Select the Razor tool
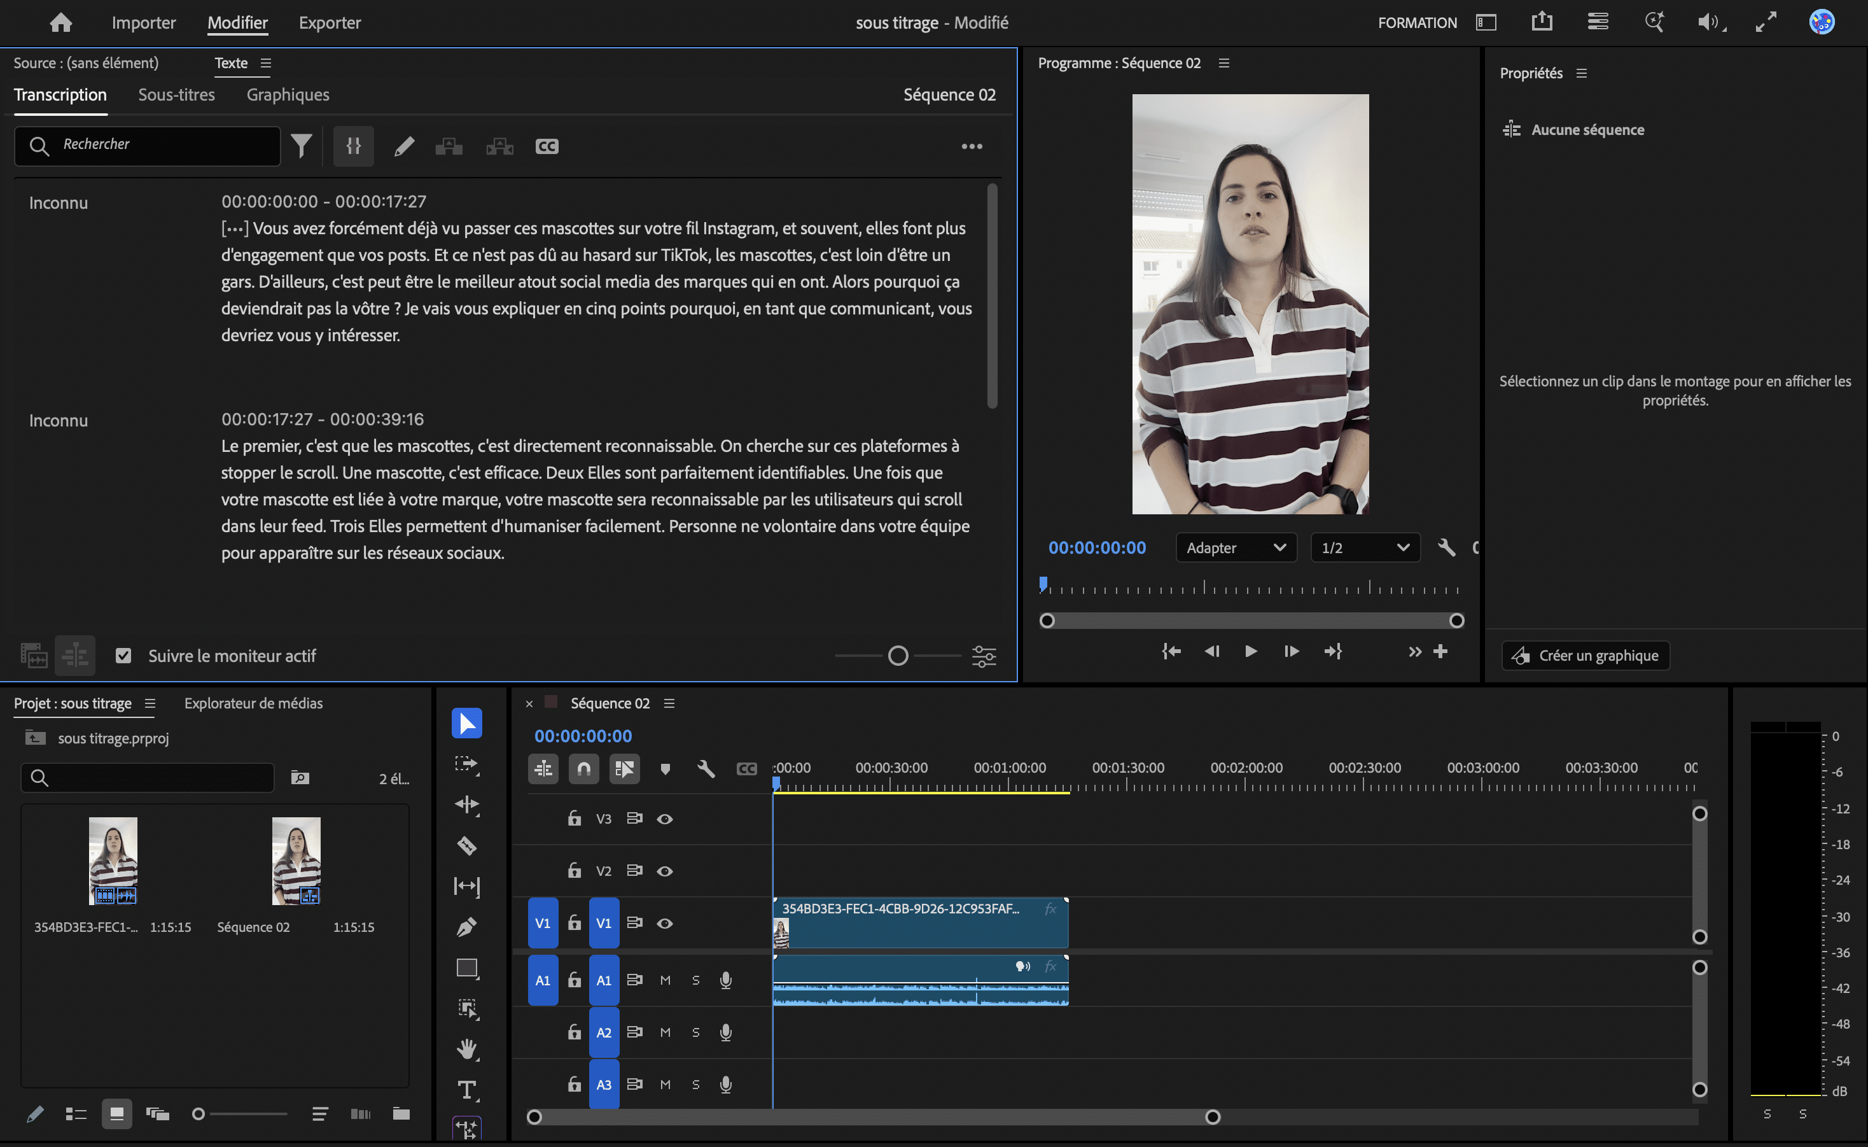 click(x=467, y=845)
